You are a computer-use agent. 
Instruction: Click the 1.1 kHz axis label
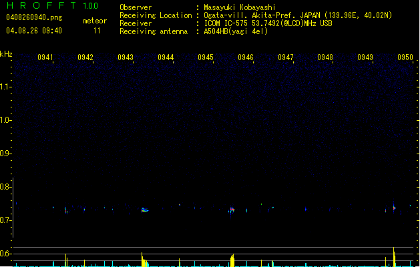(5, 87)
